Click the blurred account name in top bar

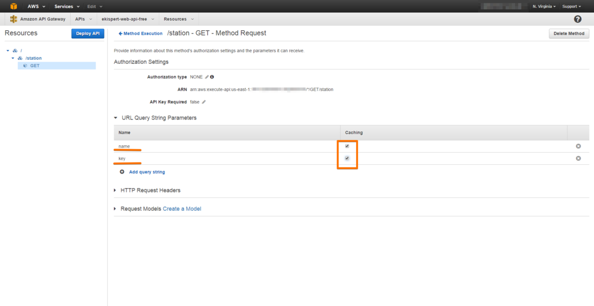click(504, 6)
